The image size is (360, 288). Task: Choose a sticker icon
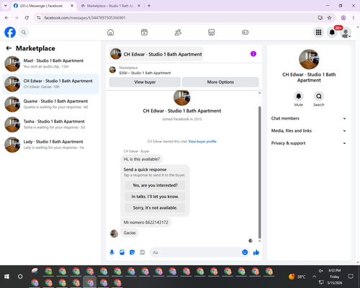coord(132,252)
